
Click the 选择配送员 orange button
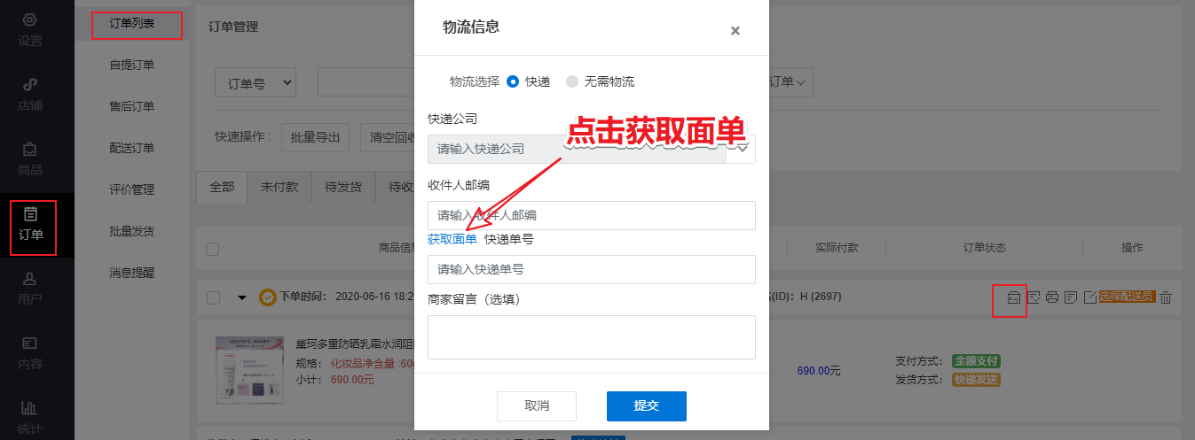point(1127,297)
